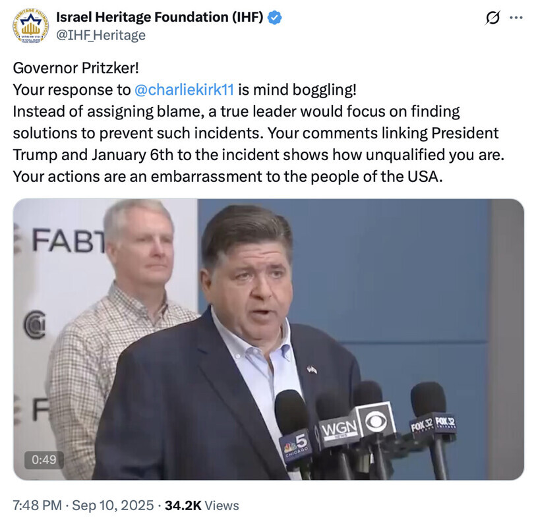The height and width of the screenshot is (520, 534).
Task: Click the CBS eye logo microphone
Action: (376, 420)
